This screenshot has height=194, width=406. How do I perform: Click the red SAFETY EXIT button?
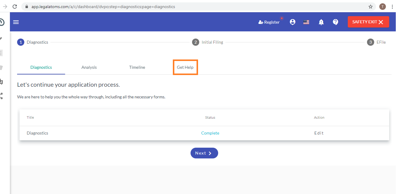point(368,22)
